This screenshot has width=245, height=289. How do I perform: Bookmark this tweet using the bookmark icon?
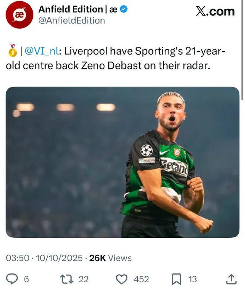pyautogui.click(x=177, y=279)
